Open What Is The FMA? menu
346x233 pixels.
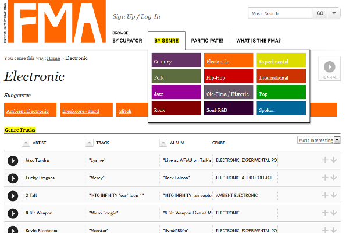coord(258,41)
